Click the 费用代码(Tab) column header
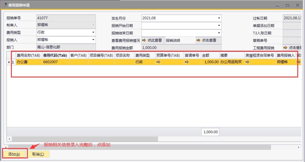305x162 pixels. pos(55,55)
